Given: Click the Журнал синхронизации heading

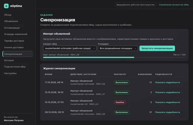Looking at the screenshot, I should click(59, 68).
